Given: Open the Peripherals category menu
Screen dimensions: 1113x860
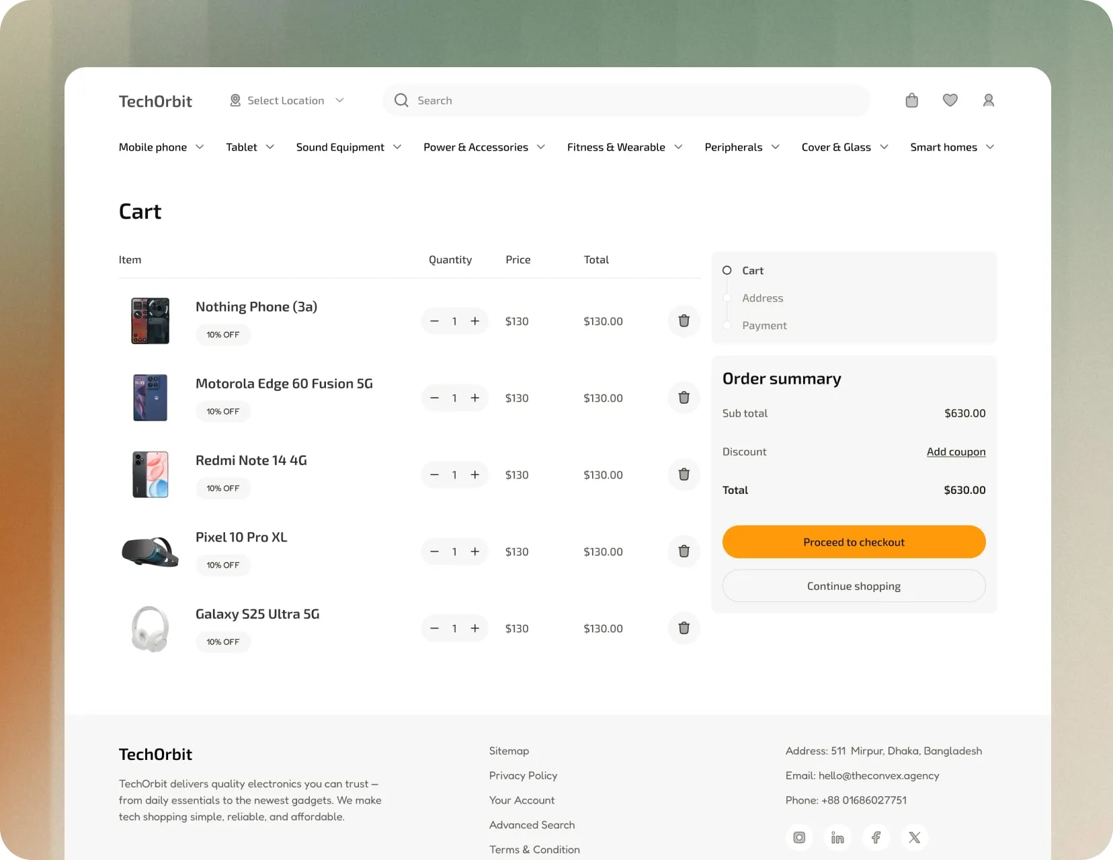Looking at the screenshot, I should pos(741,147).
